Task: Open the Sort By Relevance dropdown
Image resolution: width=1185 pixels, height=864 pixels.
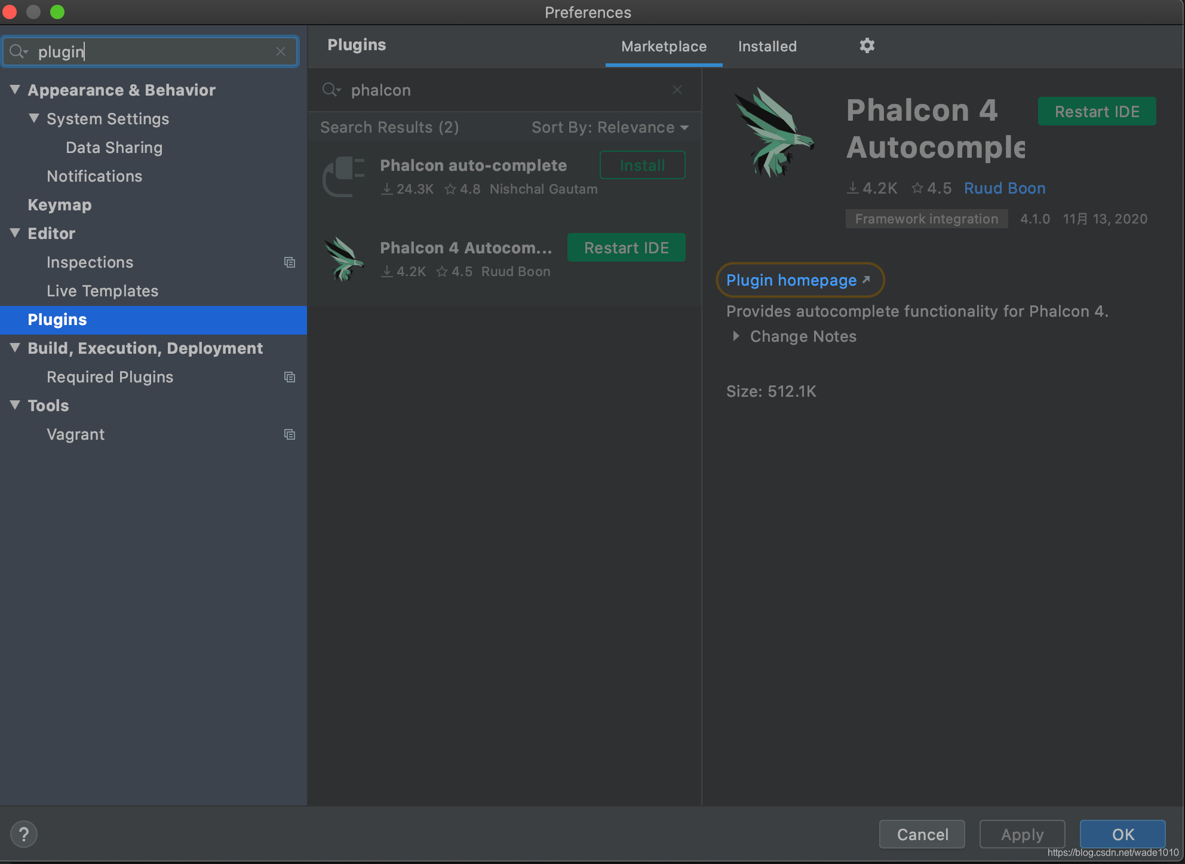Action: (x=610, y=127)
